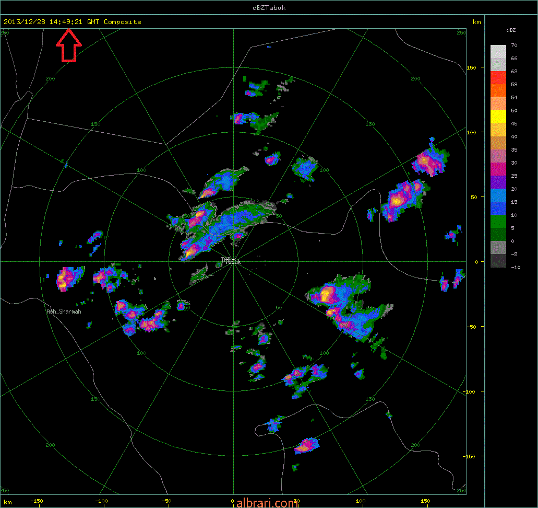Select the 2013/12/28 14:49:21 GMT Composite timestamp
Screen dimensions: 538x508
pos(73,21)
